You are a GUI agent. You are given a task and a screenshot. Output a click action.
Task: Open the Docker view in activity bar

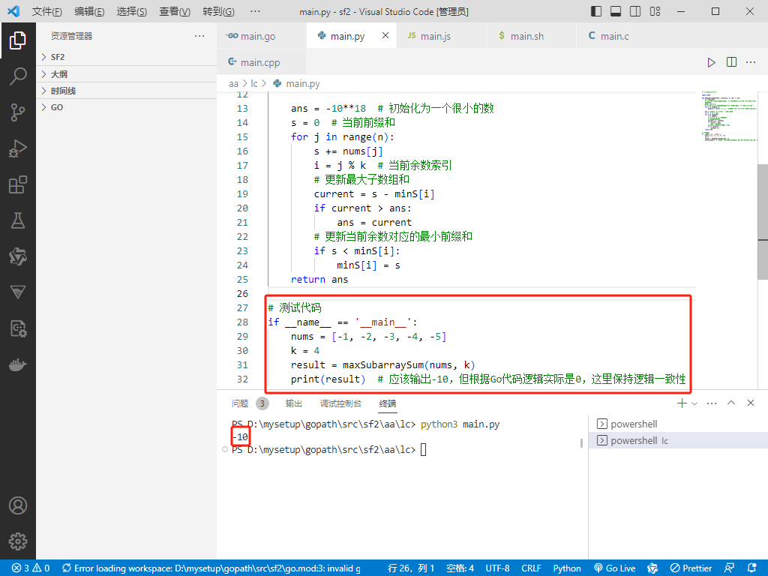point(18,365)
